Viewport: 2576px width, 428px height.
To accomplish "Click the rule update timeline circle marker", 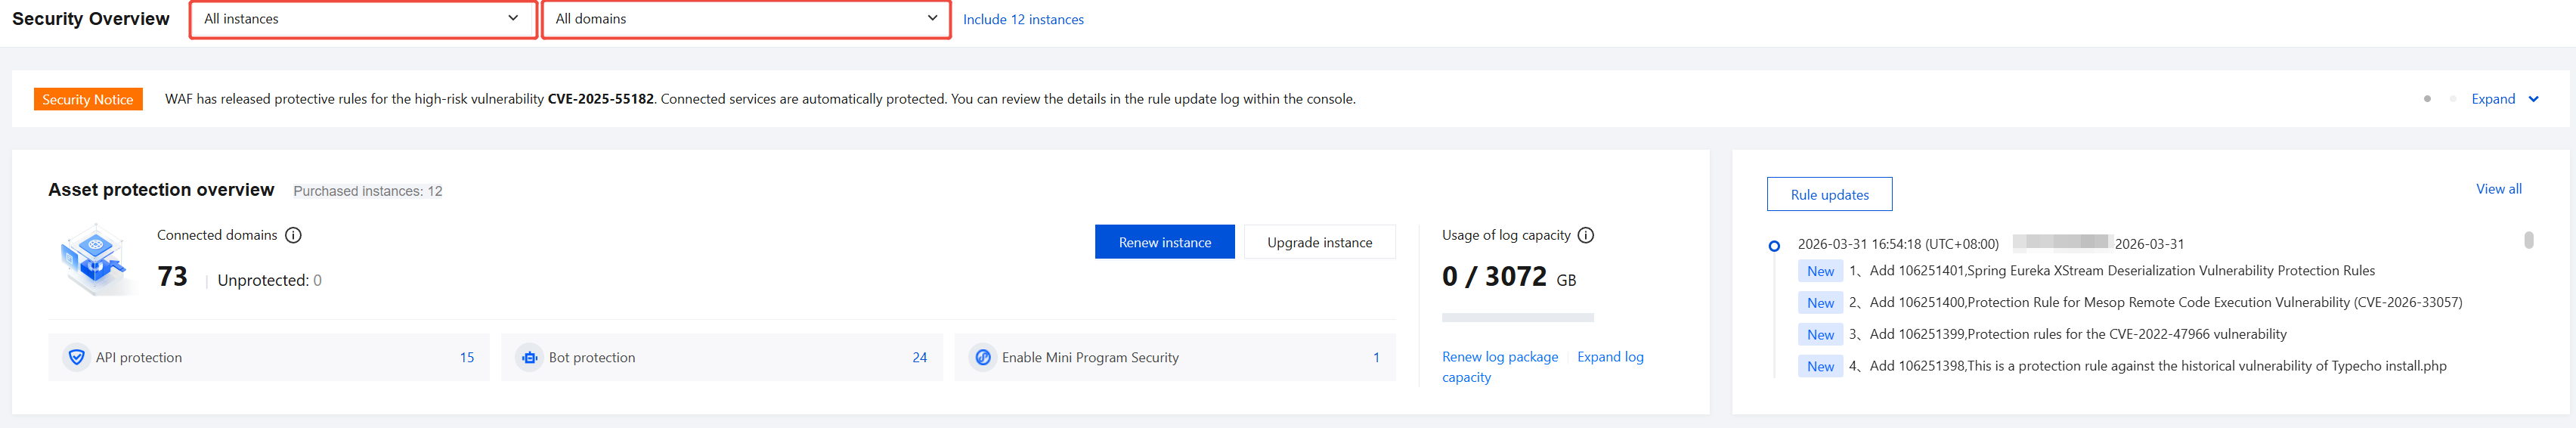I will coord(1774,245).
